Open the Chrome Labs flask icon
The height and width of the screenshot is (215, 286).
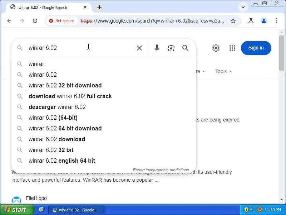tap(251, 21)
